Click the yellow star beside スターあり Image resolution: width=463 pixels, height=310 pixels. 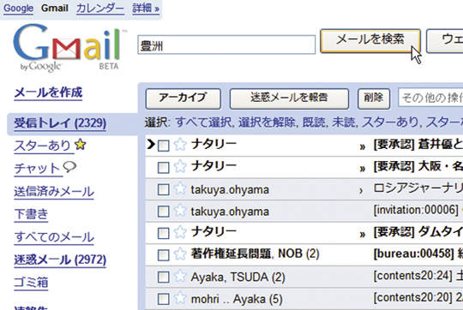pos(81,145)
